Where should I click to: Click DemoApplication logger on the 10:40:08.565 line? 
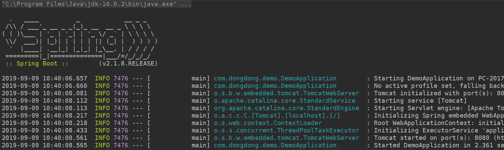(x=275, y=145)
